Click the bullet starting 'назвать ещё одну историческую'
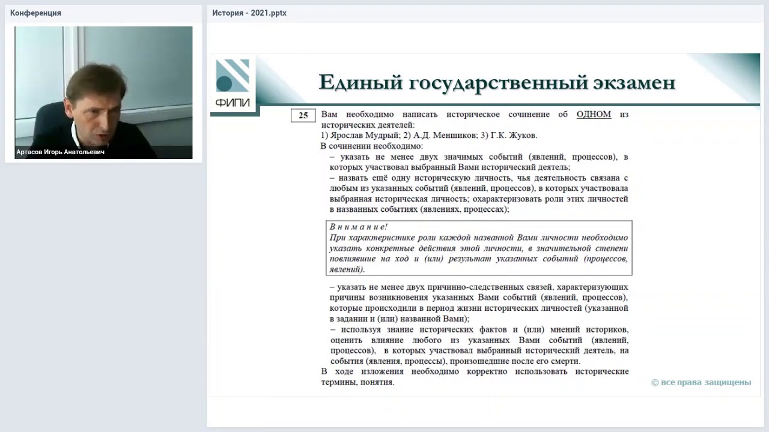Viewport: 769px width, 432px height. click(x=479, y=194)
